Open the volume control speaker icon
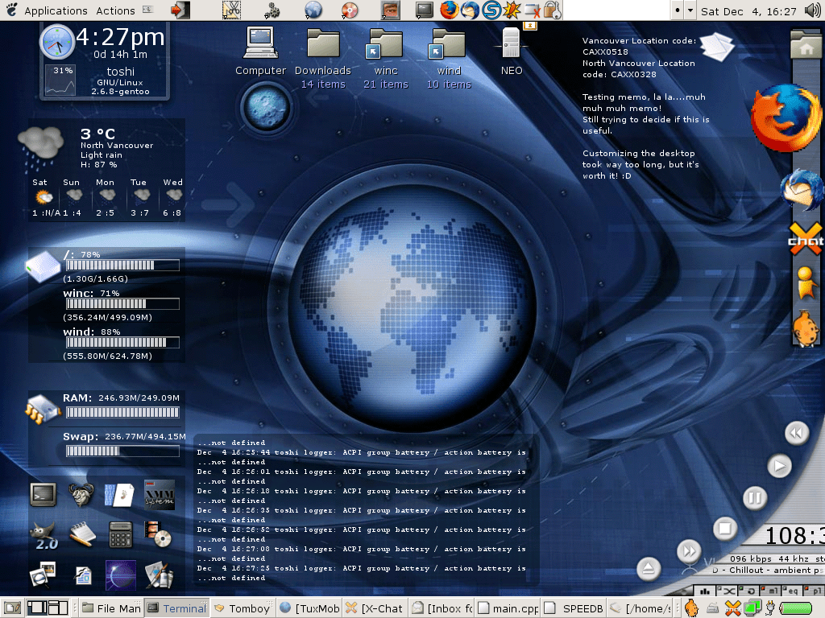This screenshot has width=825, height=618. click(813, 10)
